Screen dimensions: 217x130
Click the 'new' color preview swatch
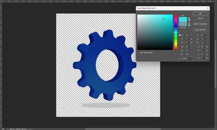pos(183,19)
